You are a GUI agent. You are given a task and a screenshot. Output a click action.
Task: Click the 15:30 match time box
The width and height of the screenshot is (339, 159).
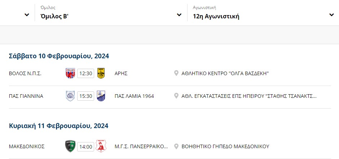click(x=85, y=96)
